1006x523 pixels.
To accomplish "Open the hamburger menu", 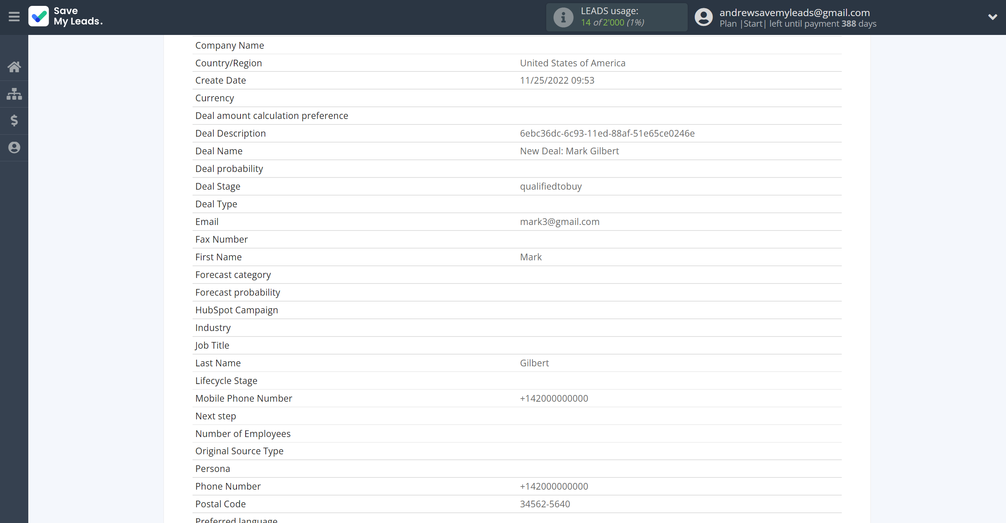I will 14,16.
